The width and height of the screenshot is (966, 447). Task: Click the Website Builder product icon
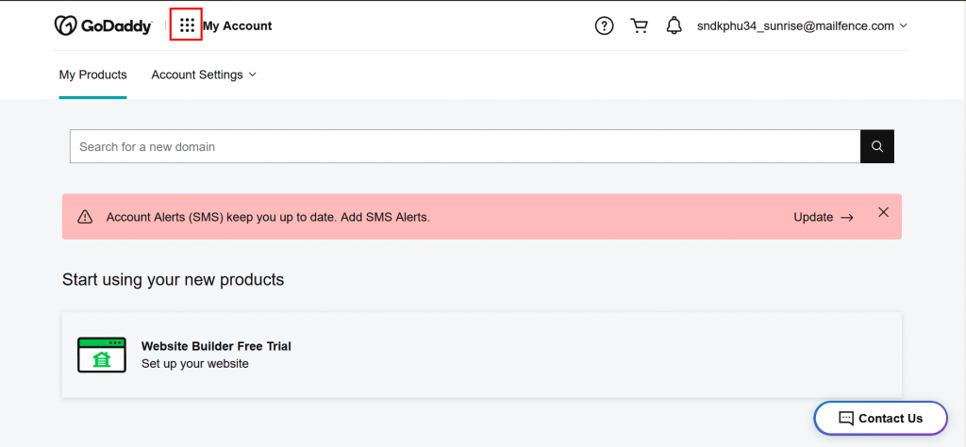click(x=102, y=355)
